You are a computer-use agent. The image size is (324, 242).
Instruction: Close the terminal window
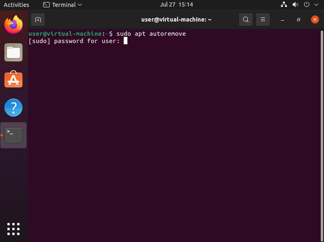coord(315,19)
